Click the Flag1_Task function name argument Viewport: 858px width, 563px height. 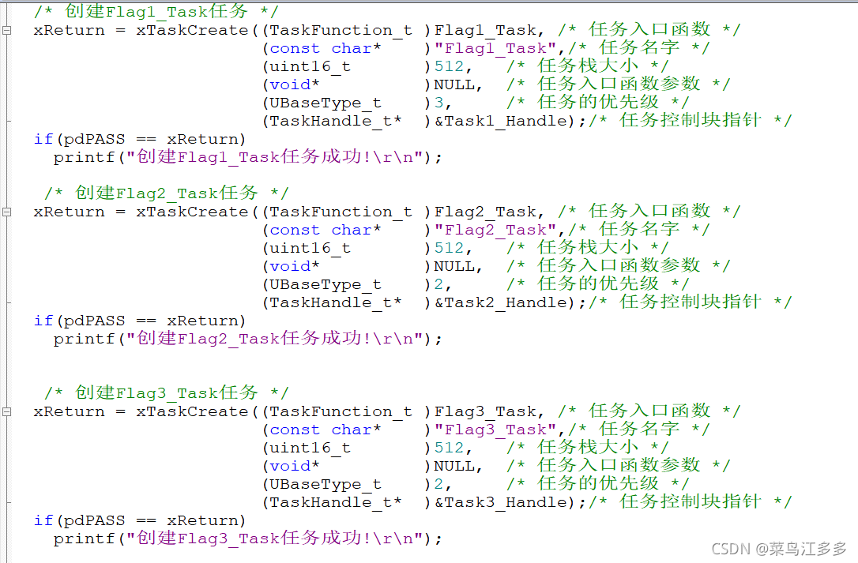pos(485,31)
